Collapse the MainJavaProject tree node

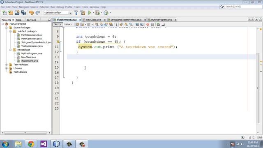(x=3, y=24)
